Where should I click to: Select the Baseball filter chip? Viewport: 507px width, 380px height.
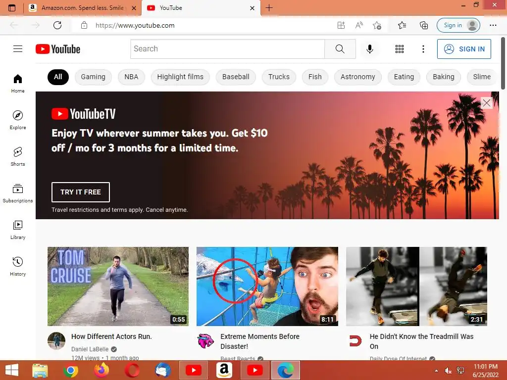pos(236,77)
